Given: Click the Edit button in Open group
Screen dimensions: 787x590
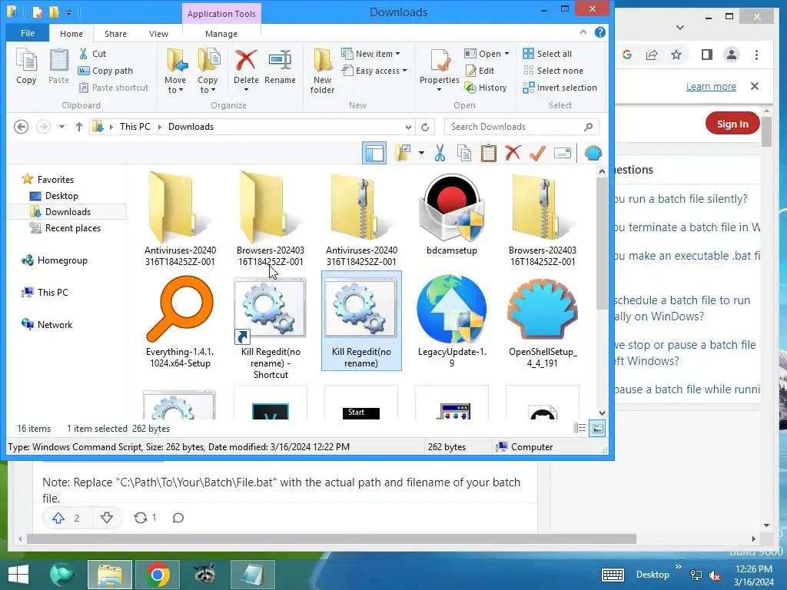Looking at the screenshot, I should (x=480, y=71).
